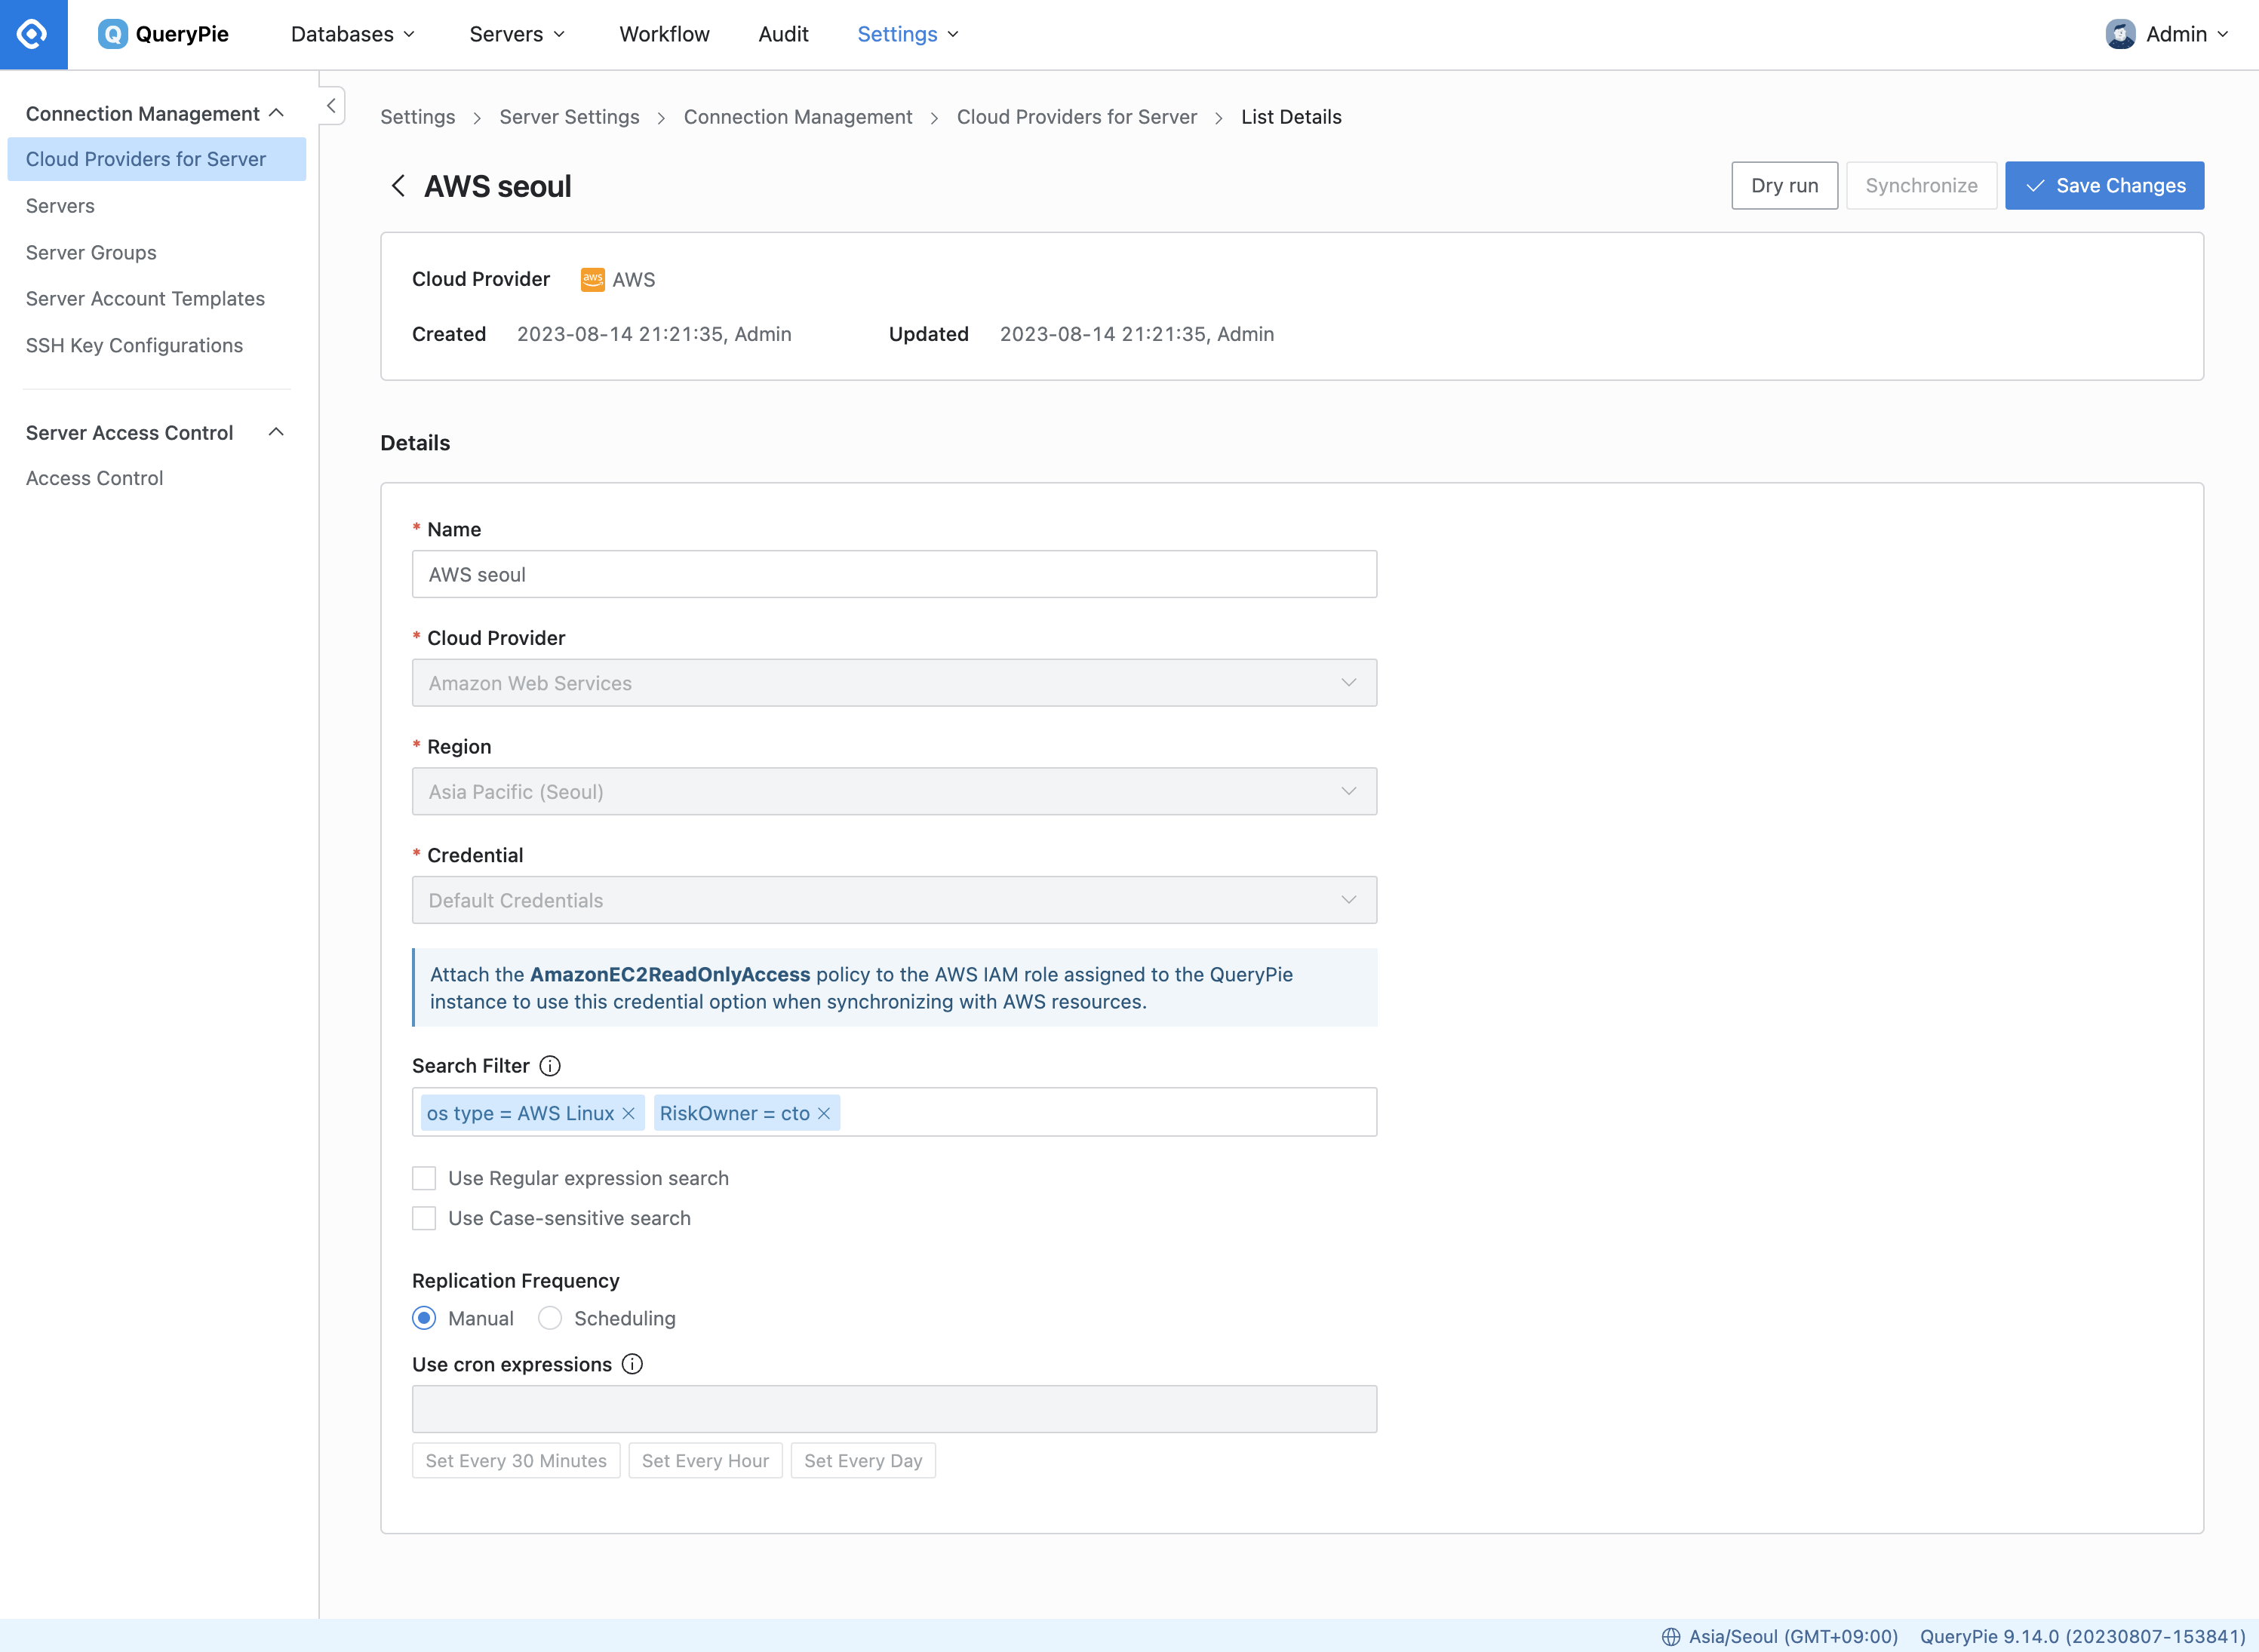Click the Dry run button
The height and width of the screenshot is (1652, 2259).
click(1784, 186)
